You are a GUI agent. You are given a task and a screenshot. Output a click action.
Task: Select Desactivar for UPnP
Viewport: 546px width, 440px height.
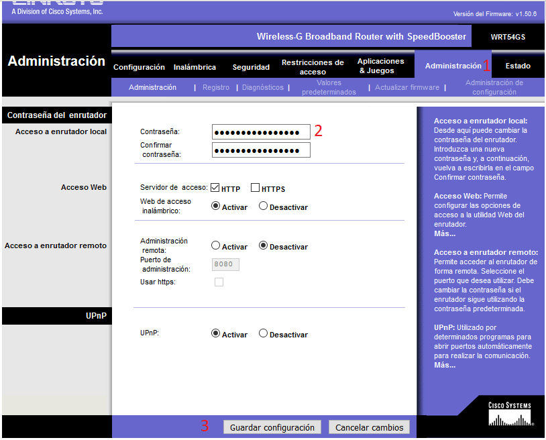[263, 333]
